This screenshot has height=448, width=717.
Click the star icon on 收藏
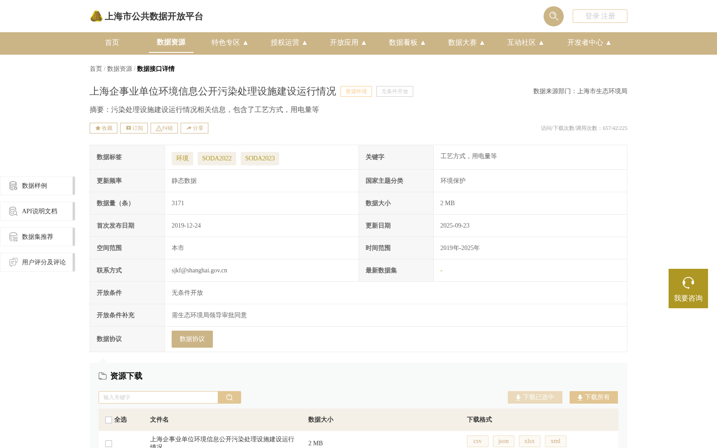98,128
